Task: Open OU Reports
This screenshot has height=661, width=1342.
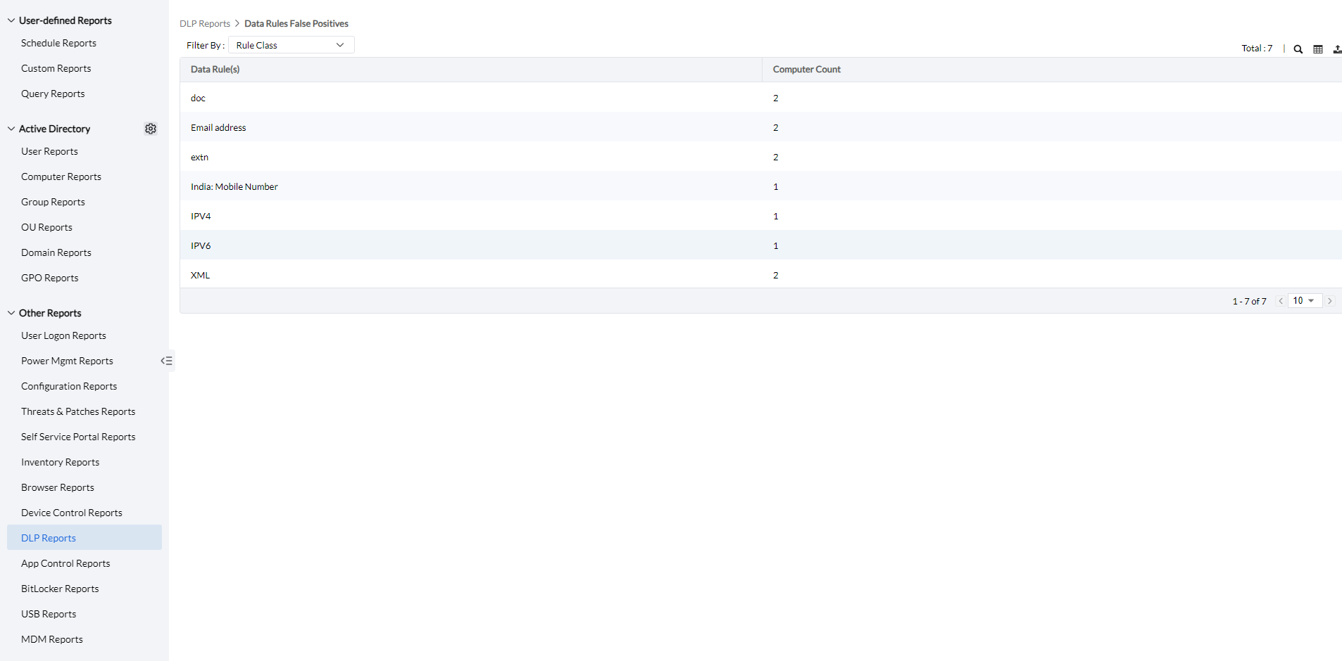Action: click(x=46, y=227)
